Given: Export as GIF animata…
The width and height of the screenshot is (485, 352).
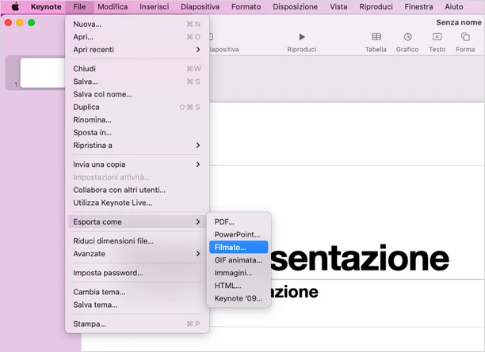Looking at the screenshot, I should 239,260.
